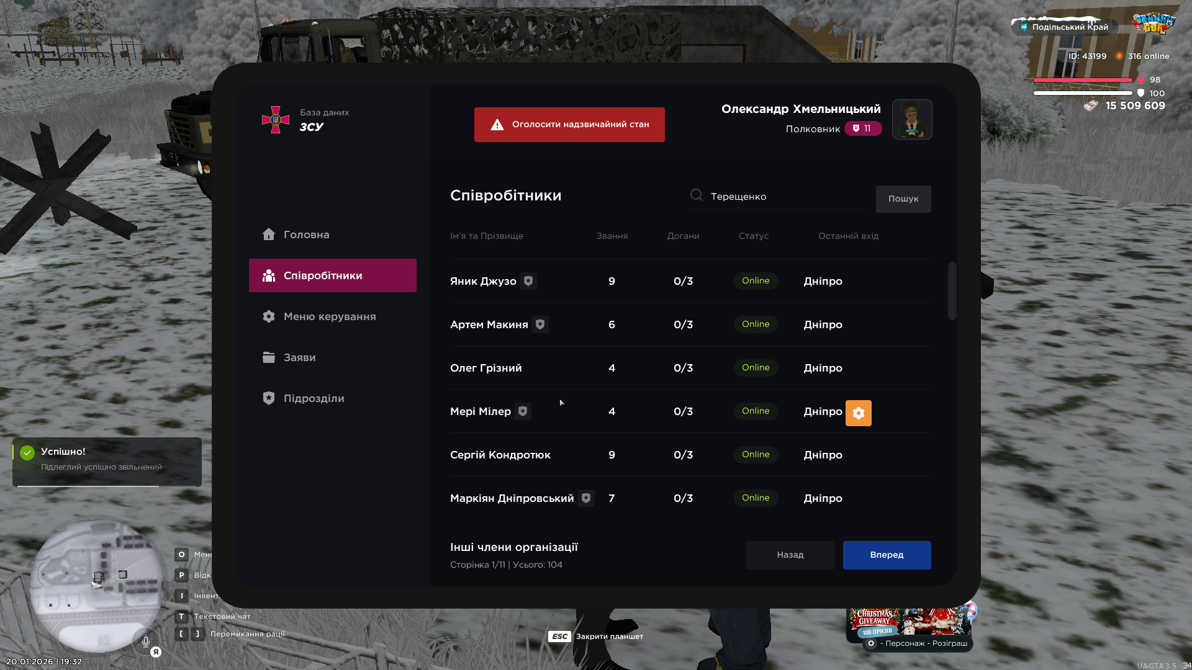The height and width of the screenshot is (670, 1192).
Task: Click the officer avatar portrait
Action: [911, 119]
